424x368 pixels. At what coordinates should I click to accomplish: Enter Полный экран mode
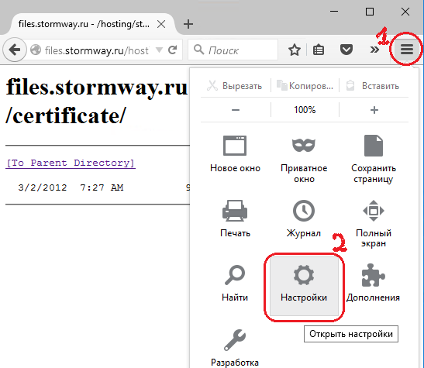(374, 223)
